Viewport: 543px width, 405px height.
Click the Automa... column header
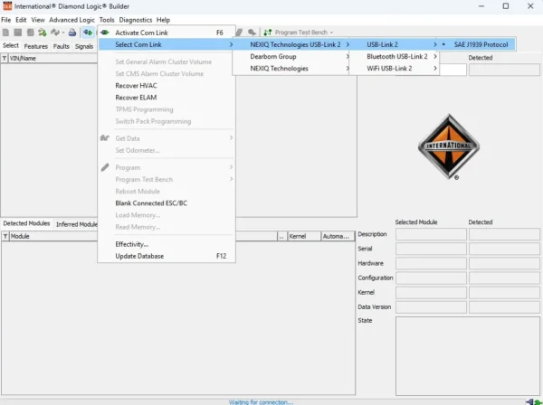point(338,236)
